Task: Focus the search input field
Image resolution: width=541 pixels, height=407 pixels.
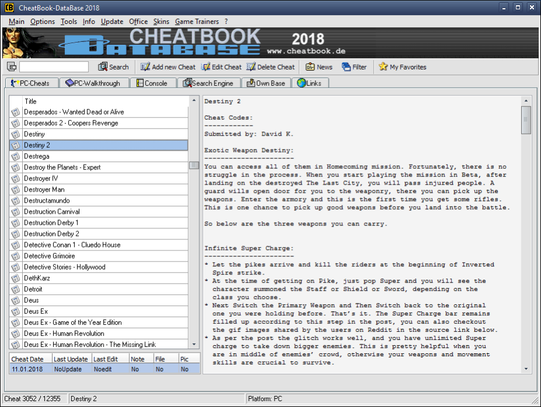Action: [x=54, y=67]
